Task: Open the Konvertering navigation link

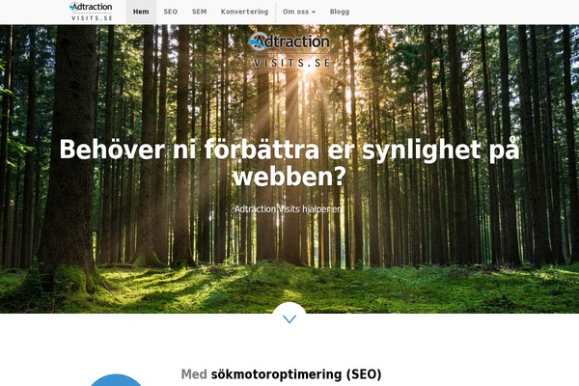Action: pos(244,12)
